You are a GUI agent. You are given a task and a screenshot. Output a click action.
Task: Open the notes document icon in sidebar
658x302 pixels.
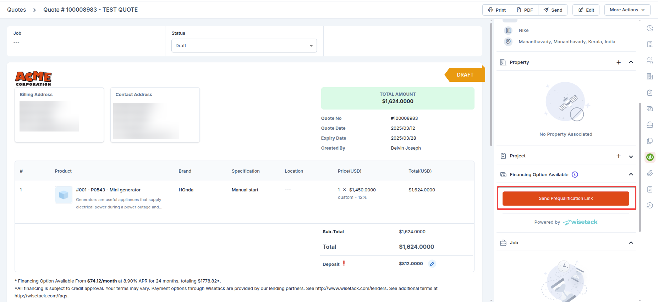(x=650, y=189)
